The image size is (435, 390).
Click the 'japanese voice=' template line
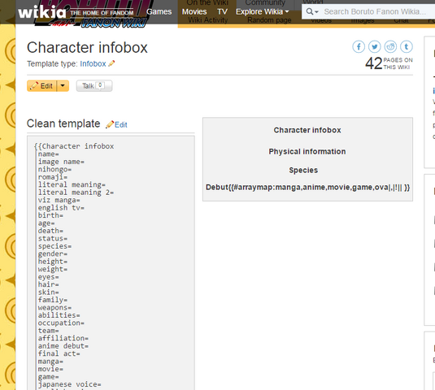[69, 385]
